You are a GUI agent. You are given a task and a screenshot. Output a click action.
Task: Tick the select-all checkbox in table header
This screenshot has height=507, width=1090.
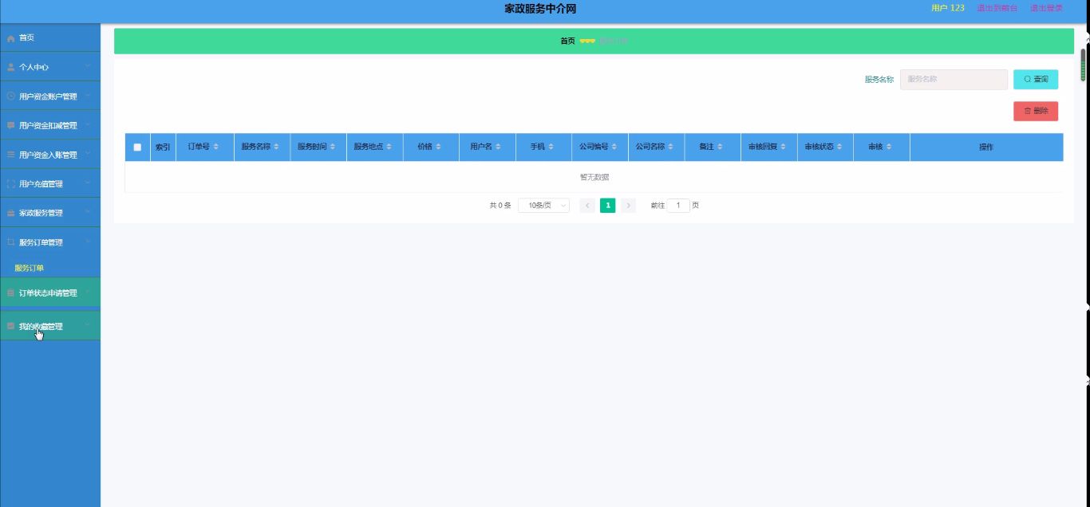coord(137,147)
